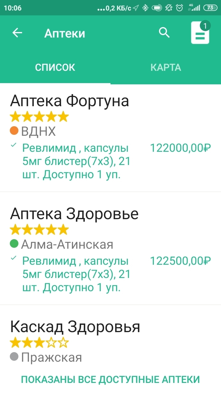Tap the five-star rating of Аптека Фортуна
The image size is (221, 394).
(39, 117)
